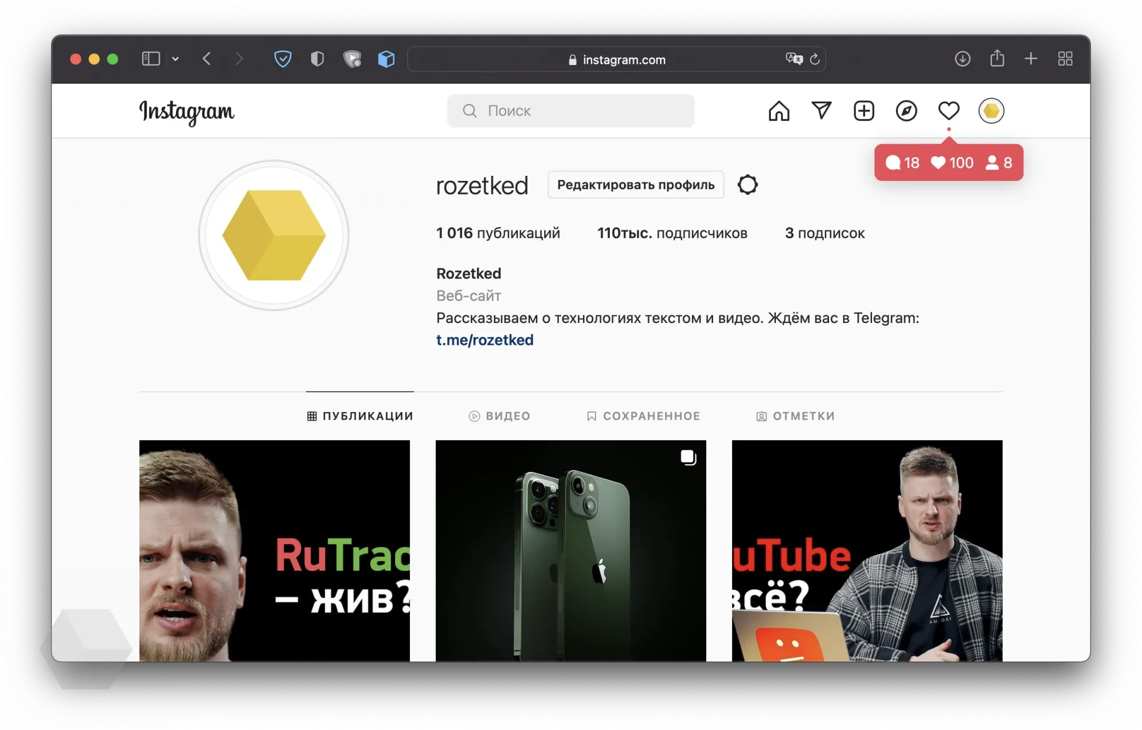Open the RuTracker жив post thumbnail
This screenshot has height=730, width=1142.
tap(275, 550)
